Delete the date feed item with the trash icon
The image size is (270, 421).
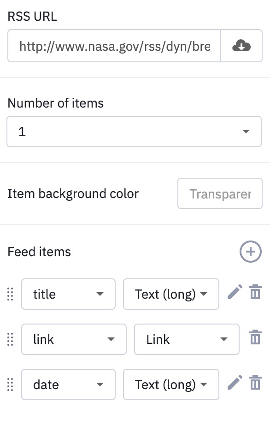(255, 383)
